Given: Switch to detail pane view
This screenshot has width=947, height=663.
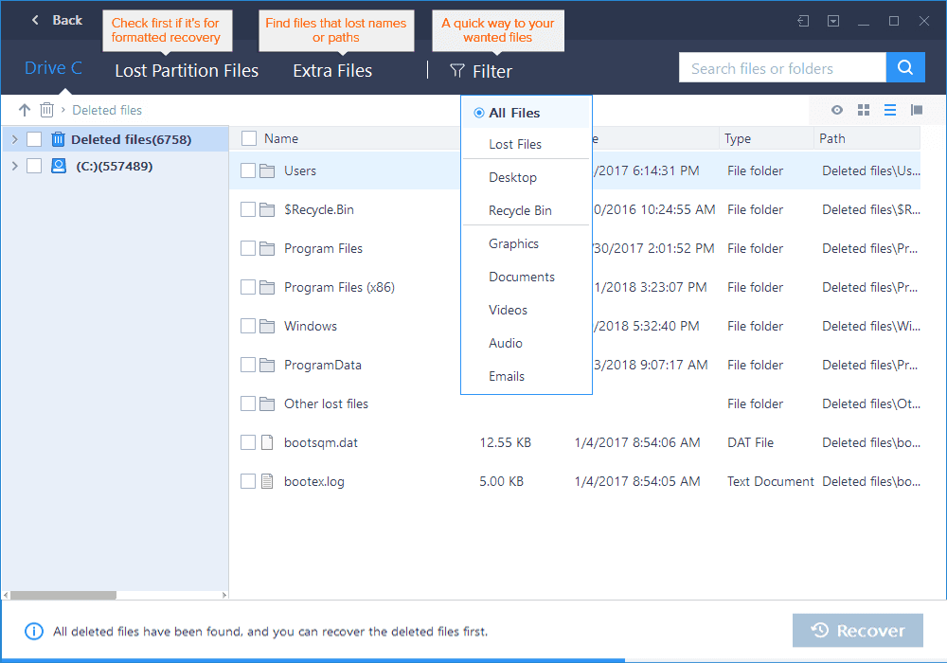Looking at the screenshot, I should coord(917,110).
